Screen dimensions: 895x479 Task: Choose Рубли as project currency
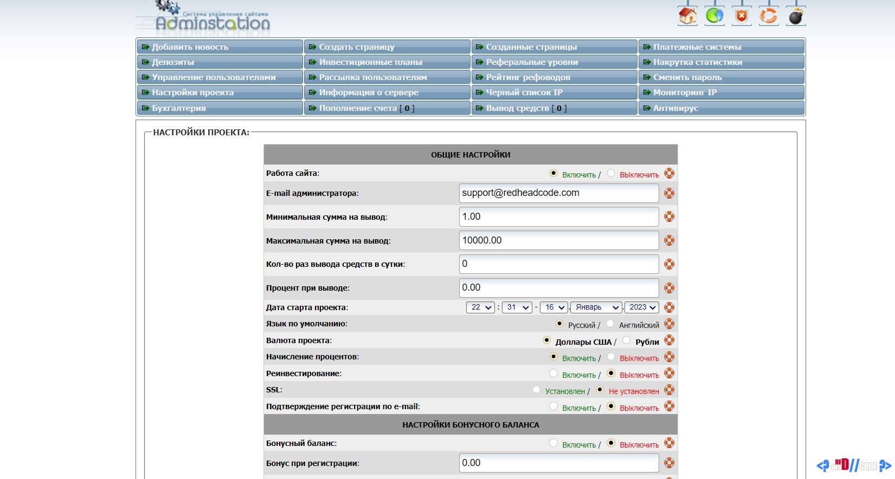[x=627, y=340]
